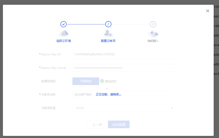
Task: Close the dialog using the X icon
Action: click(x=208, y=11)
